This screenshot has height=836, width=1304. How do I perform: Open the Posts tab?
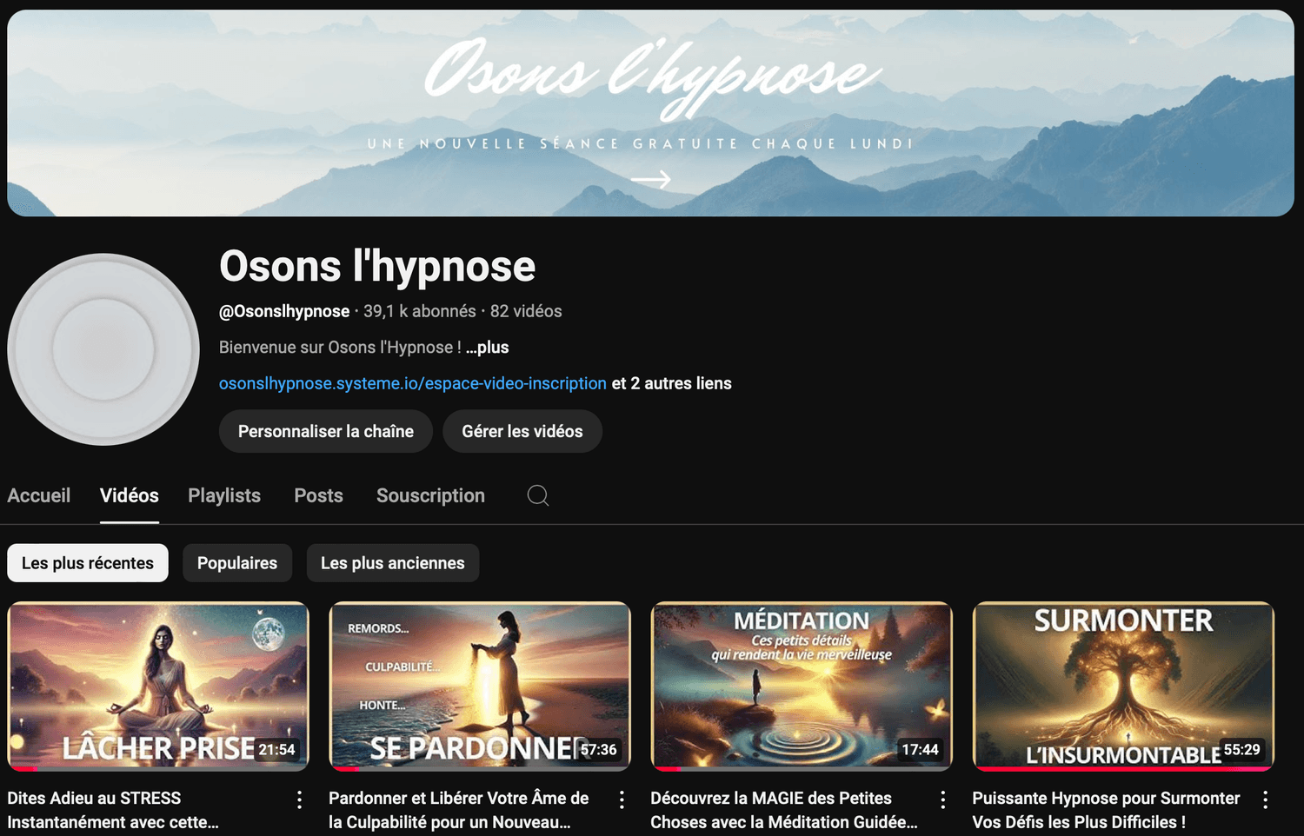point(318,495)
